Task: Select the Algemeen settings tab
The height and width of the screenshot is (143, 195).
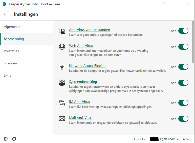Action: (x=12, y=27)
